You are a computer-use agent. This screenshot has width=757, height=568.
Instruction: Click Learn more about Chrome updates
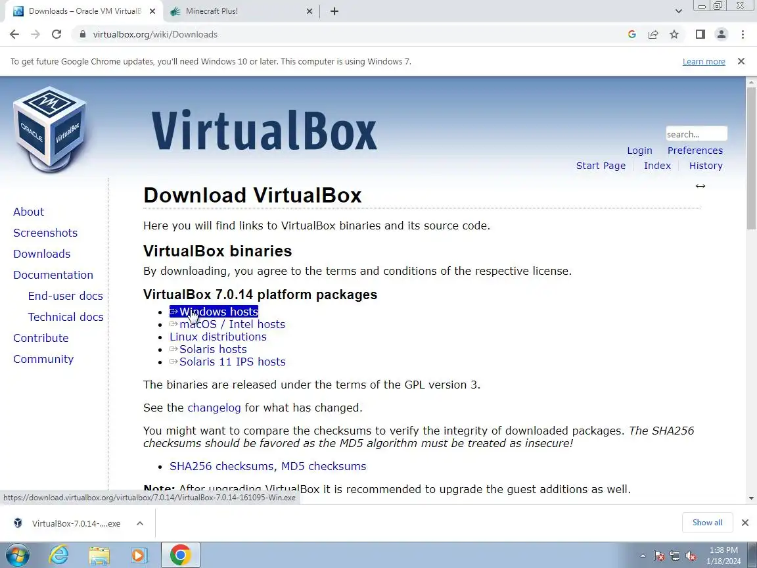pos(703,61)
